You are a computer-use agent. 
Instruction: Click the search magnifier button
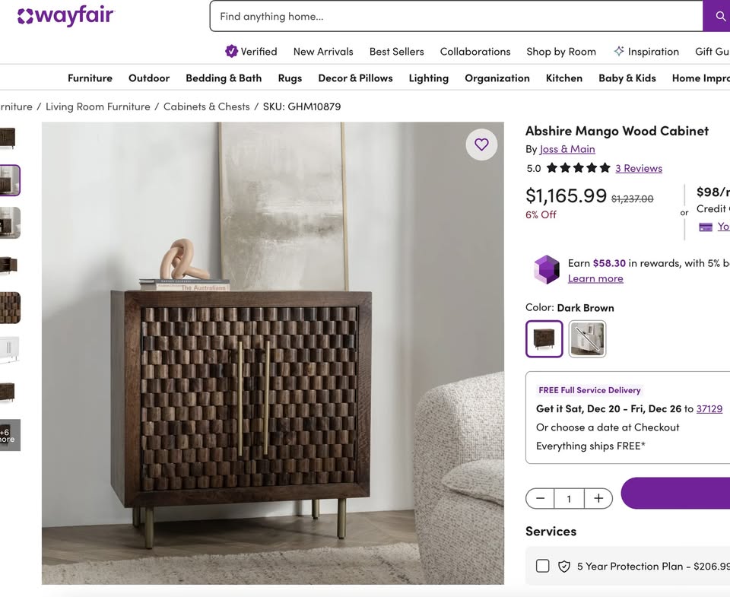(x=717, y=16)
